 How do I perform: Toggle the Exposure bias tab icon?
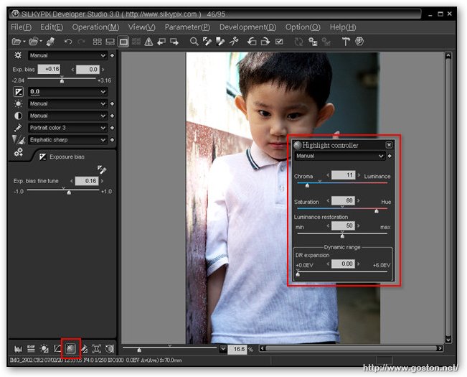click(43, 156)
